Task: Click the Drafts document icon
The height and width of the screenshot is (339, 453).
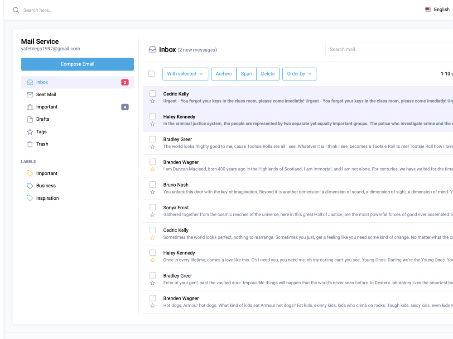Action: [30, 119]
